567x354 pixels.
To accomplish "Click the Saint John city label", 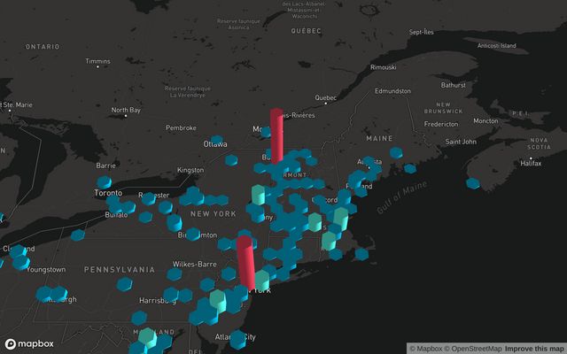I will point(461,142).
